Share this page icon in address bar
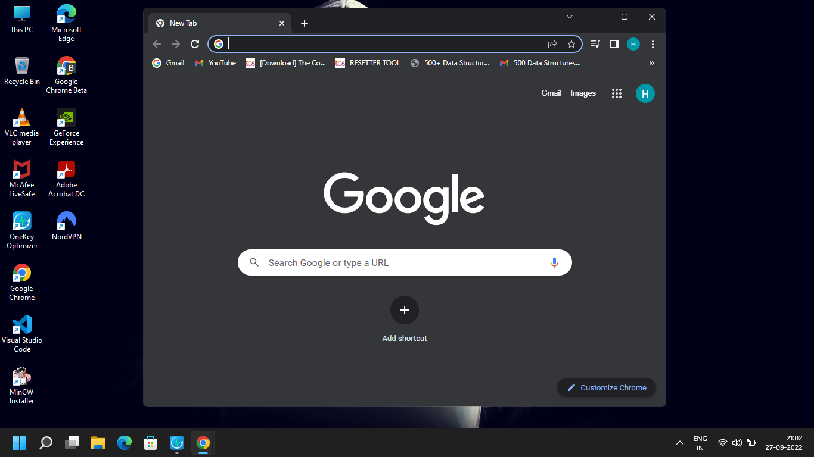The image size is (814, 457). click(552, 44)
